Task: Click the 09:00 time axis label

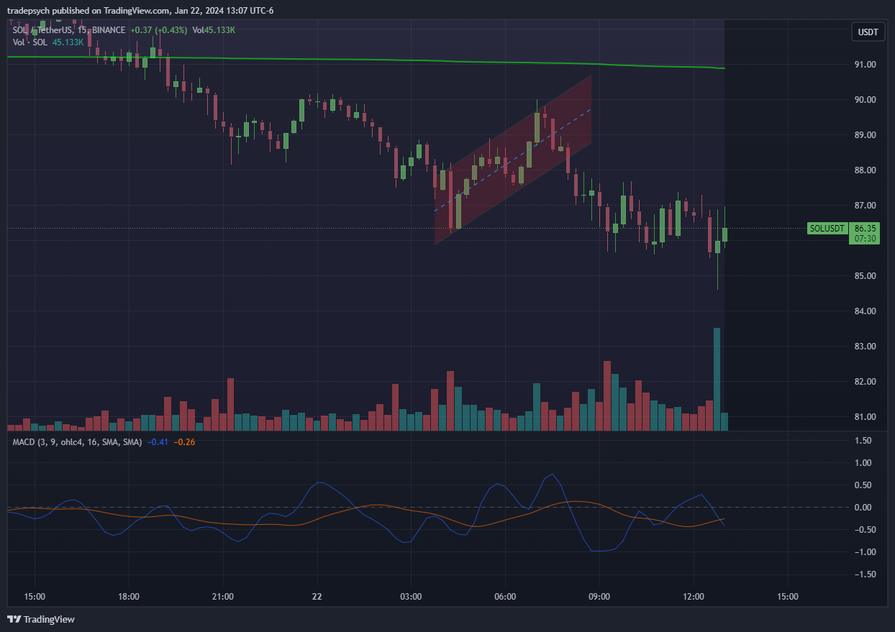Action: [x=599, y=597]
